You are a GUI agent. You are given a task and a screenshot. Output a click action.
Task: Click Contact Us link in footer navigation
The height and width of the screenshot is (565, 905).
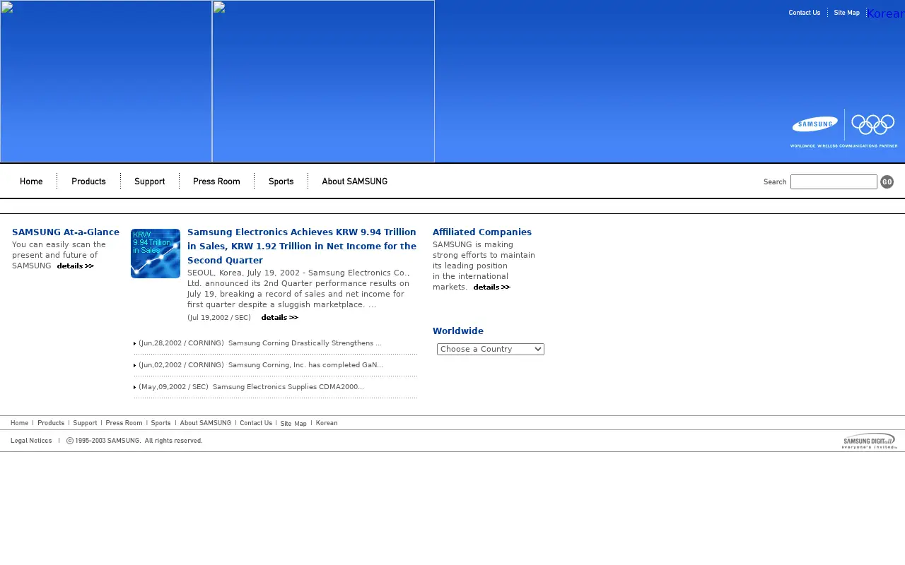tap(256, 423)
